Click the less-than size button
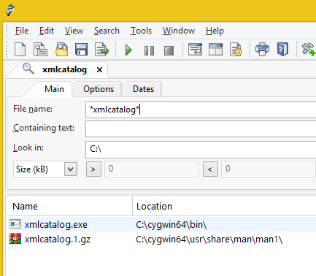 click(210, 169)
